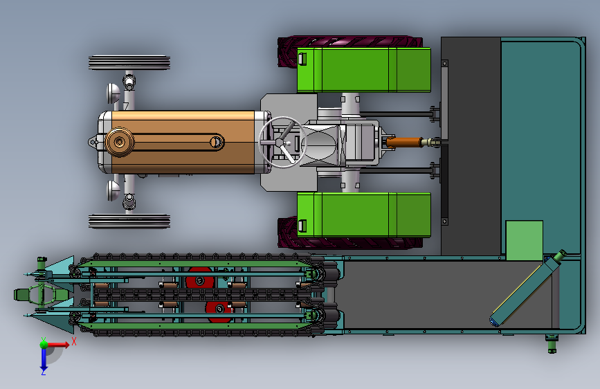
Task: Select the upper headlight on tractor
Action: 113,93
